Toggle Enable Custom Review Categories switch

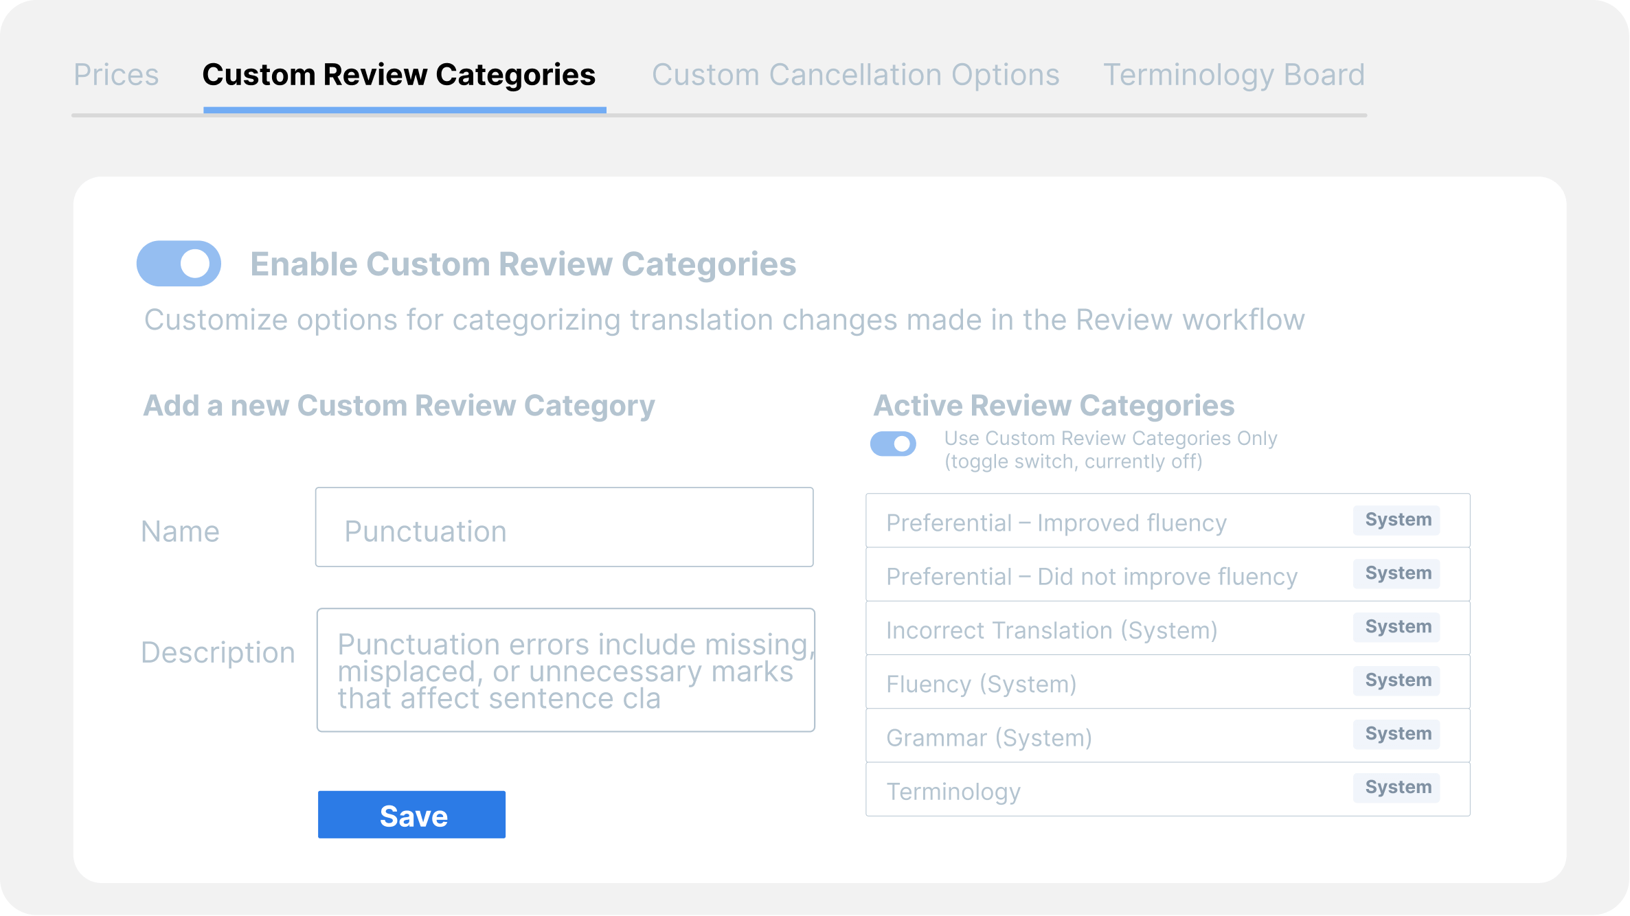point(179,264)
